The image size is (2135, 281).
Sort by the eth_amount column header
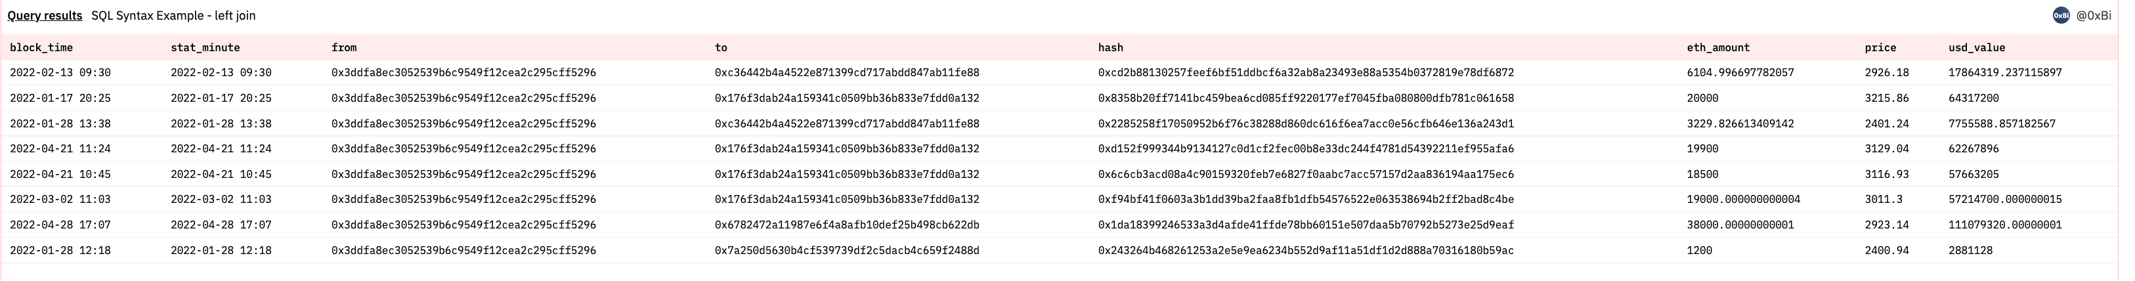tap(1717, 47)
